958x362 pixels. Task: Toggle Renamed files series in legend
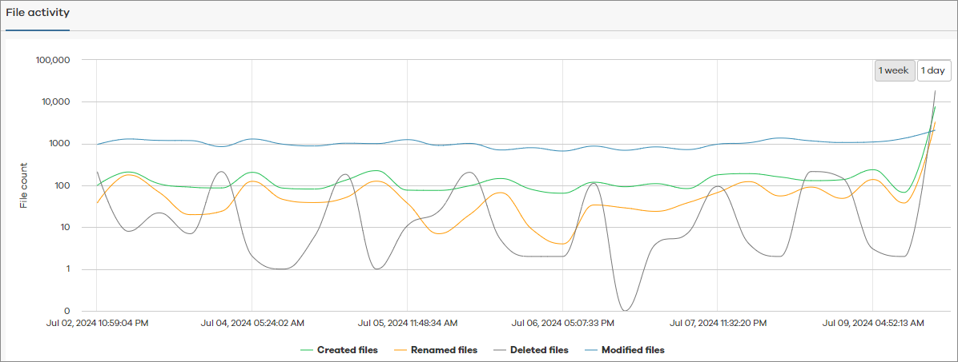pos(443,350)
